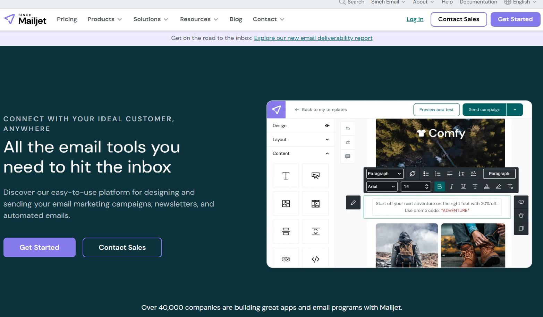Screen dimensions: 543x317
Task: Click the undo arrow icon
Action: [x=348, y=129]
